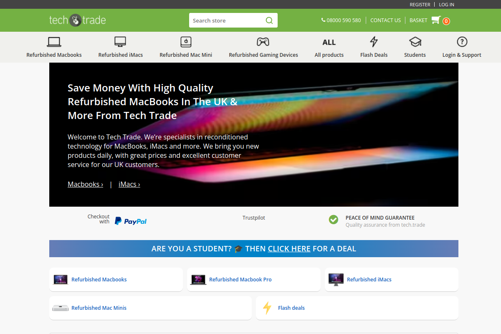Open the Flash deals category link

291,308
